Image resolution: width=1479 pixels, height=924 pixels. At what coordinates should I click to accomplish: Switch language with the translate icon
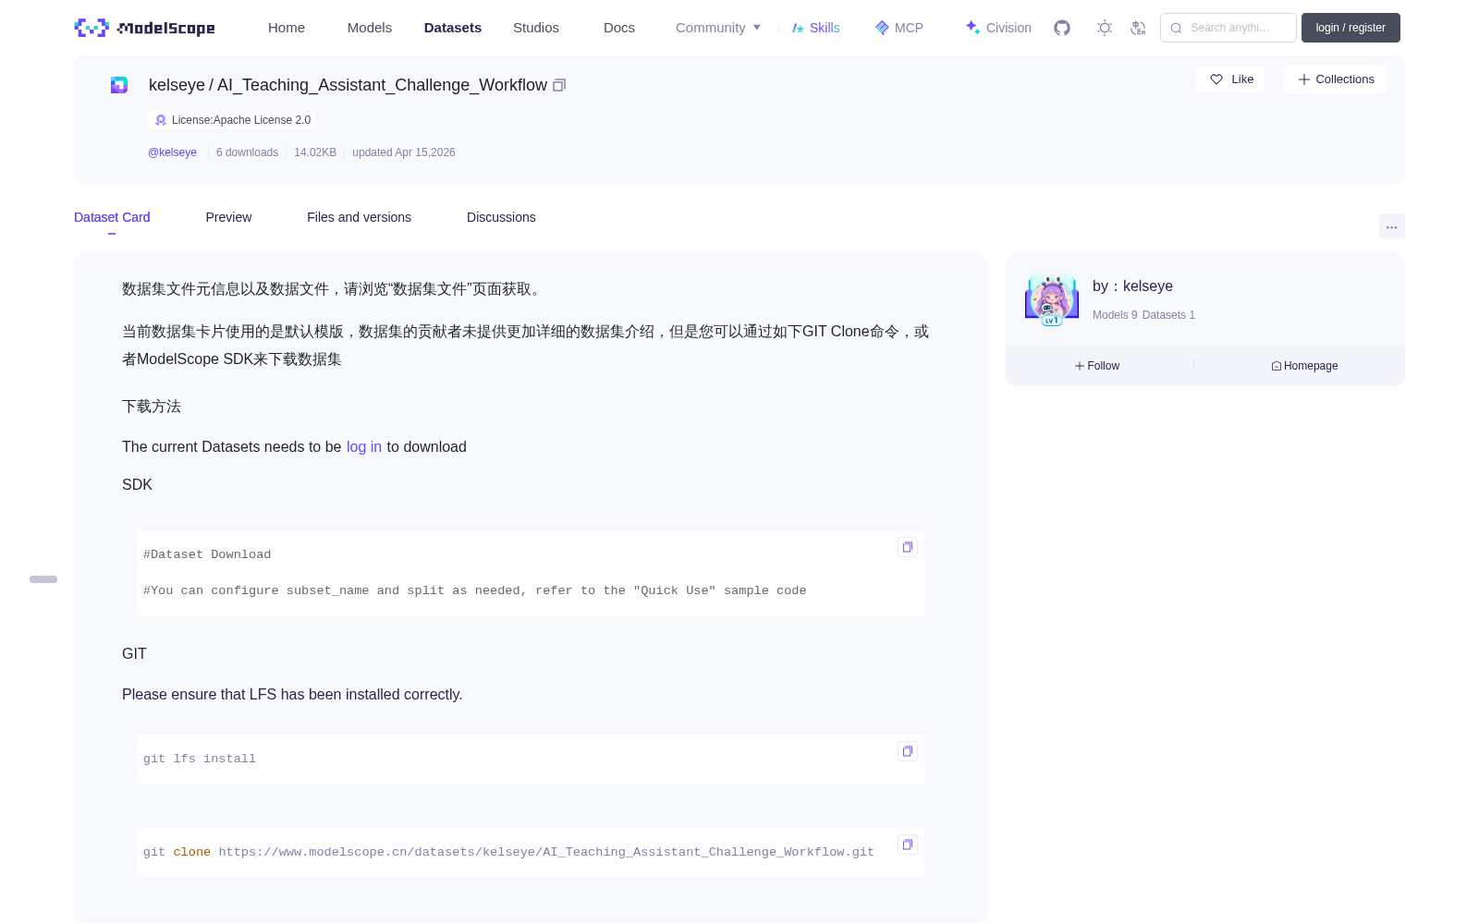pyautogui.click(x=1138, y=28)
